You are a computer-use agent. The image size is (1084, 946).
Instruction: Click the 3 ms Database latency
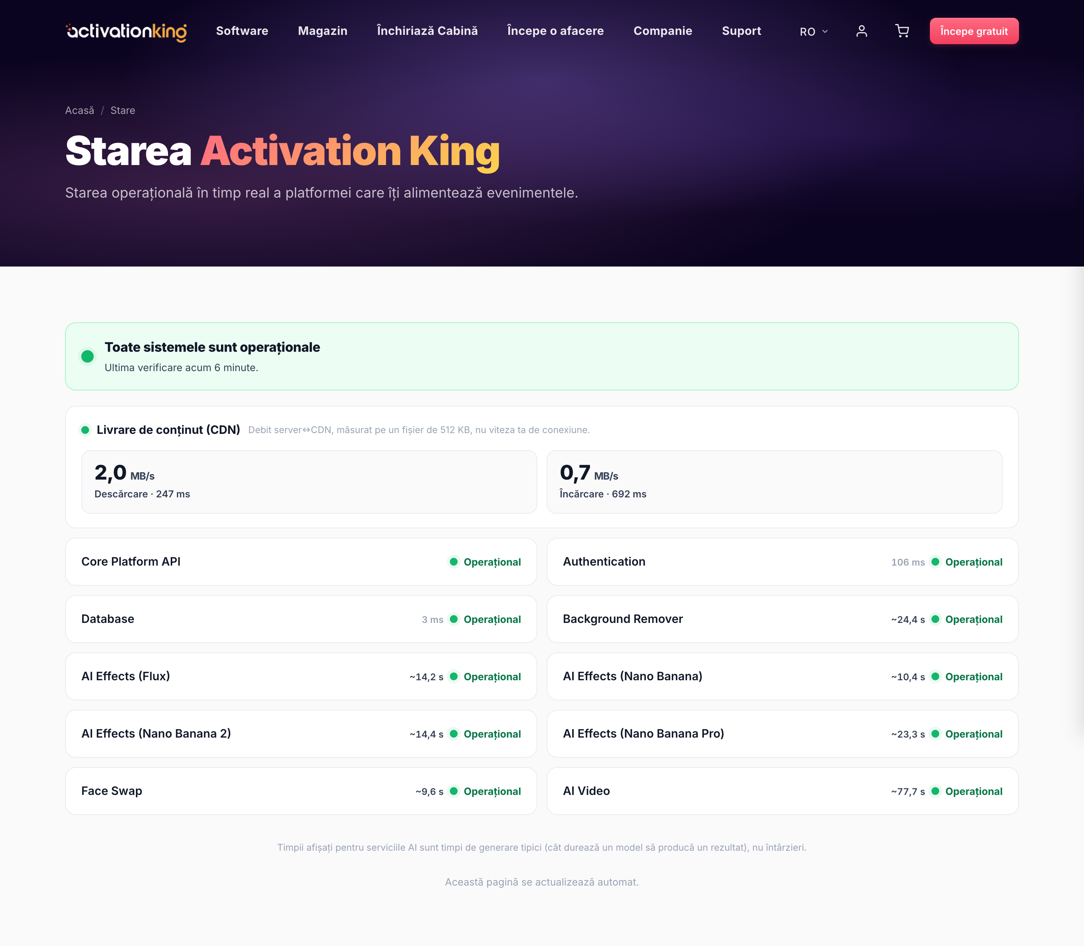(x=432, y=620)
